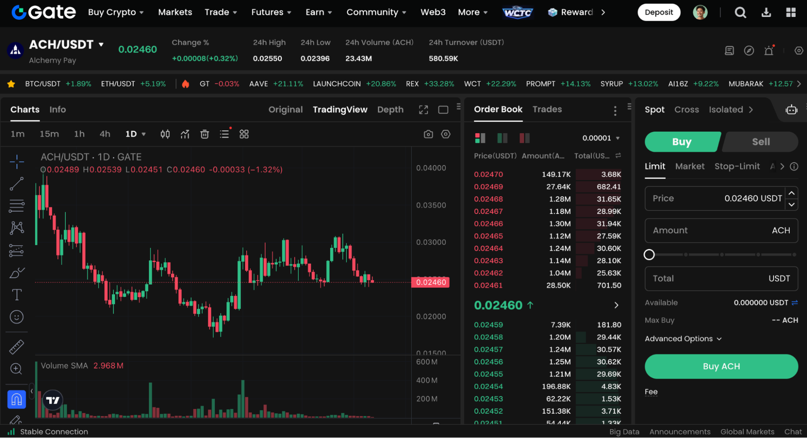Switch to Sell side
The width and height of the screenshot is (807, 438).
[761, 142]
